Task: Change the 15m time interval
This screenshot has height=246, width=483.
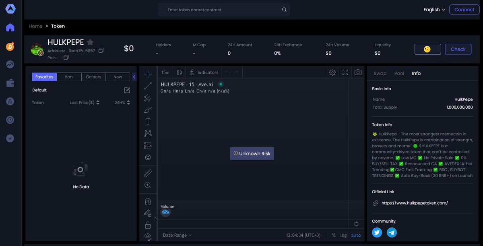Action: click(x=165, y=72)
